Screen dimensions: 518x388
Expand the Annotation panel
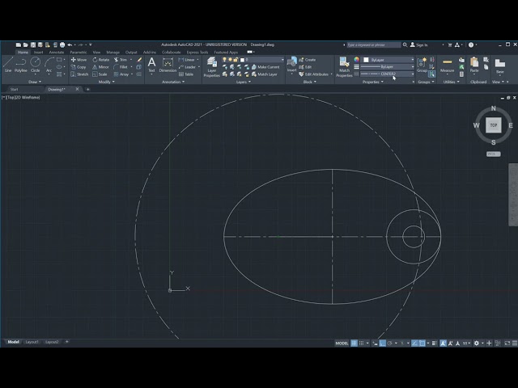(x=173, y=82)
